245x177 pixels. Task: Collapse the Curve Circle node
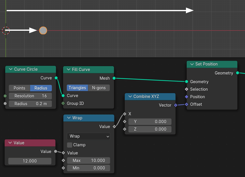[x=11, y=69]
